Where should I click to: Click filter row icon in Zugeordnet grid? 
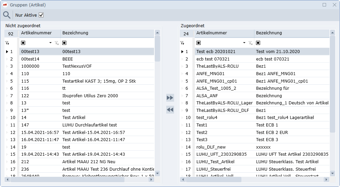(x=182, y=43)
